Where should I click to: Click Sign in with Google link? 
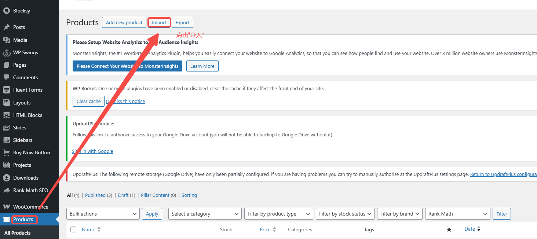click(92, 151)
